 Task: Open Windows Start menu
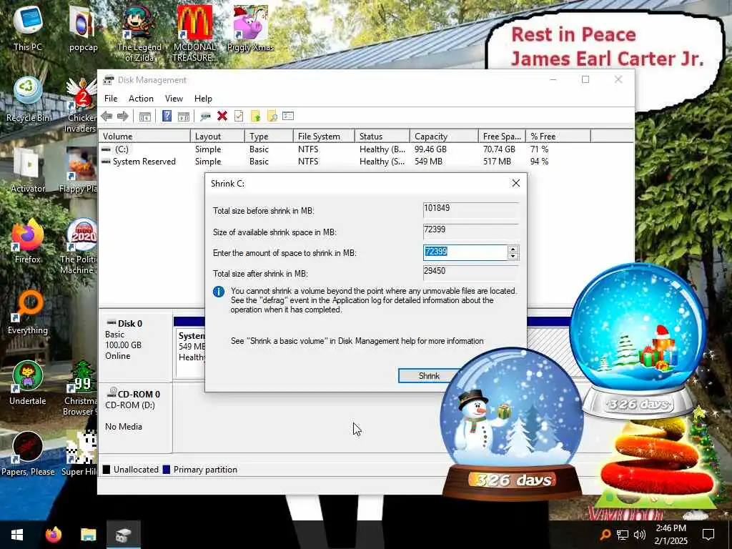[17, 535]
